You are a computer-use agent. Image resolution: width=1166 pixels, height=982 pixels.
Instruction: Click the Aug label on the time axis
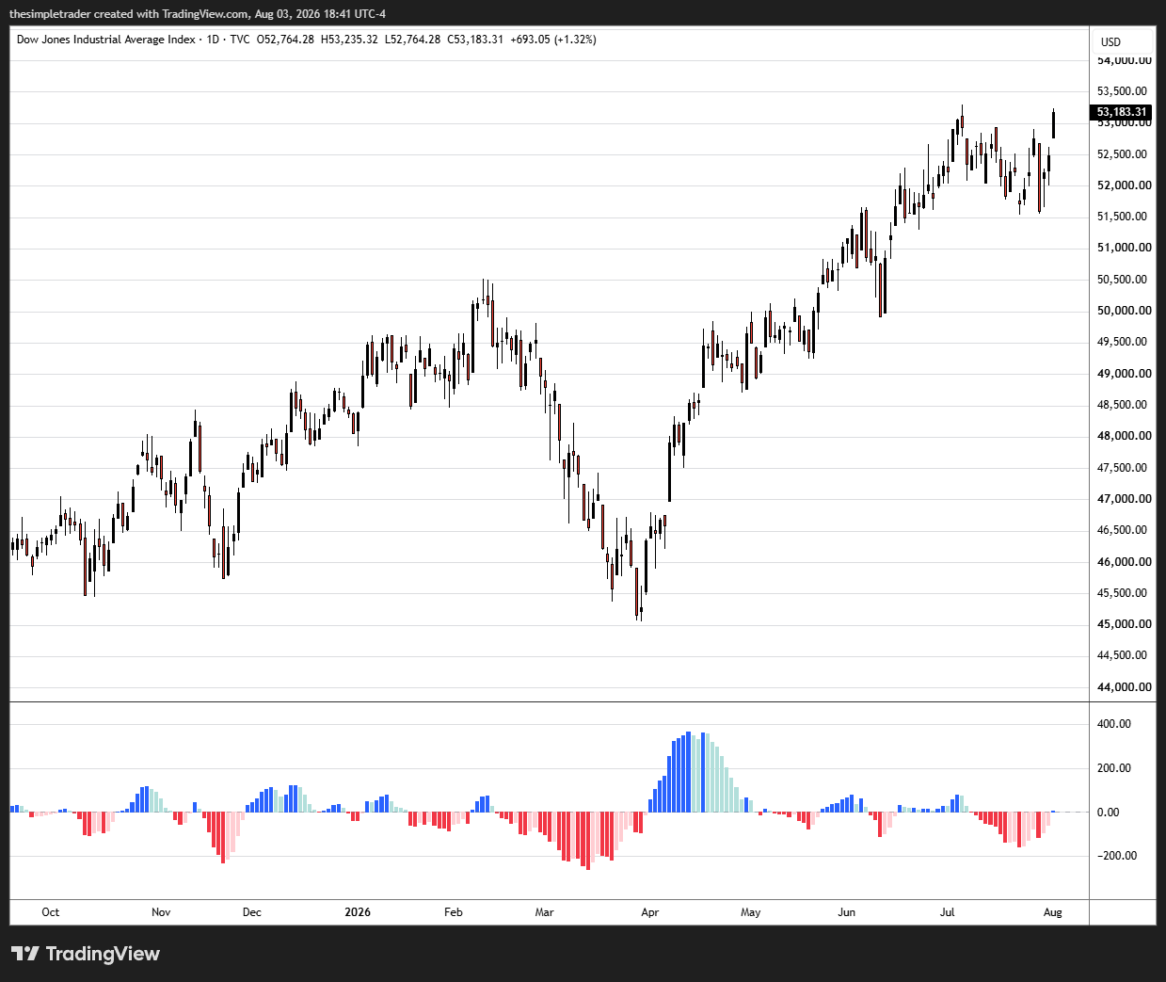[x=1053, y=912]
